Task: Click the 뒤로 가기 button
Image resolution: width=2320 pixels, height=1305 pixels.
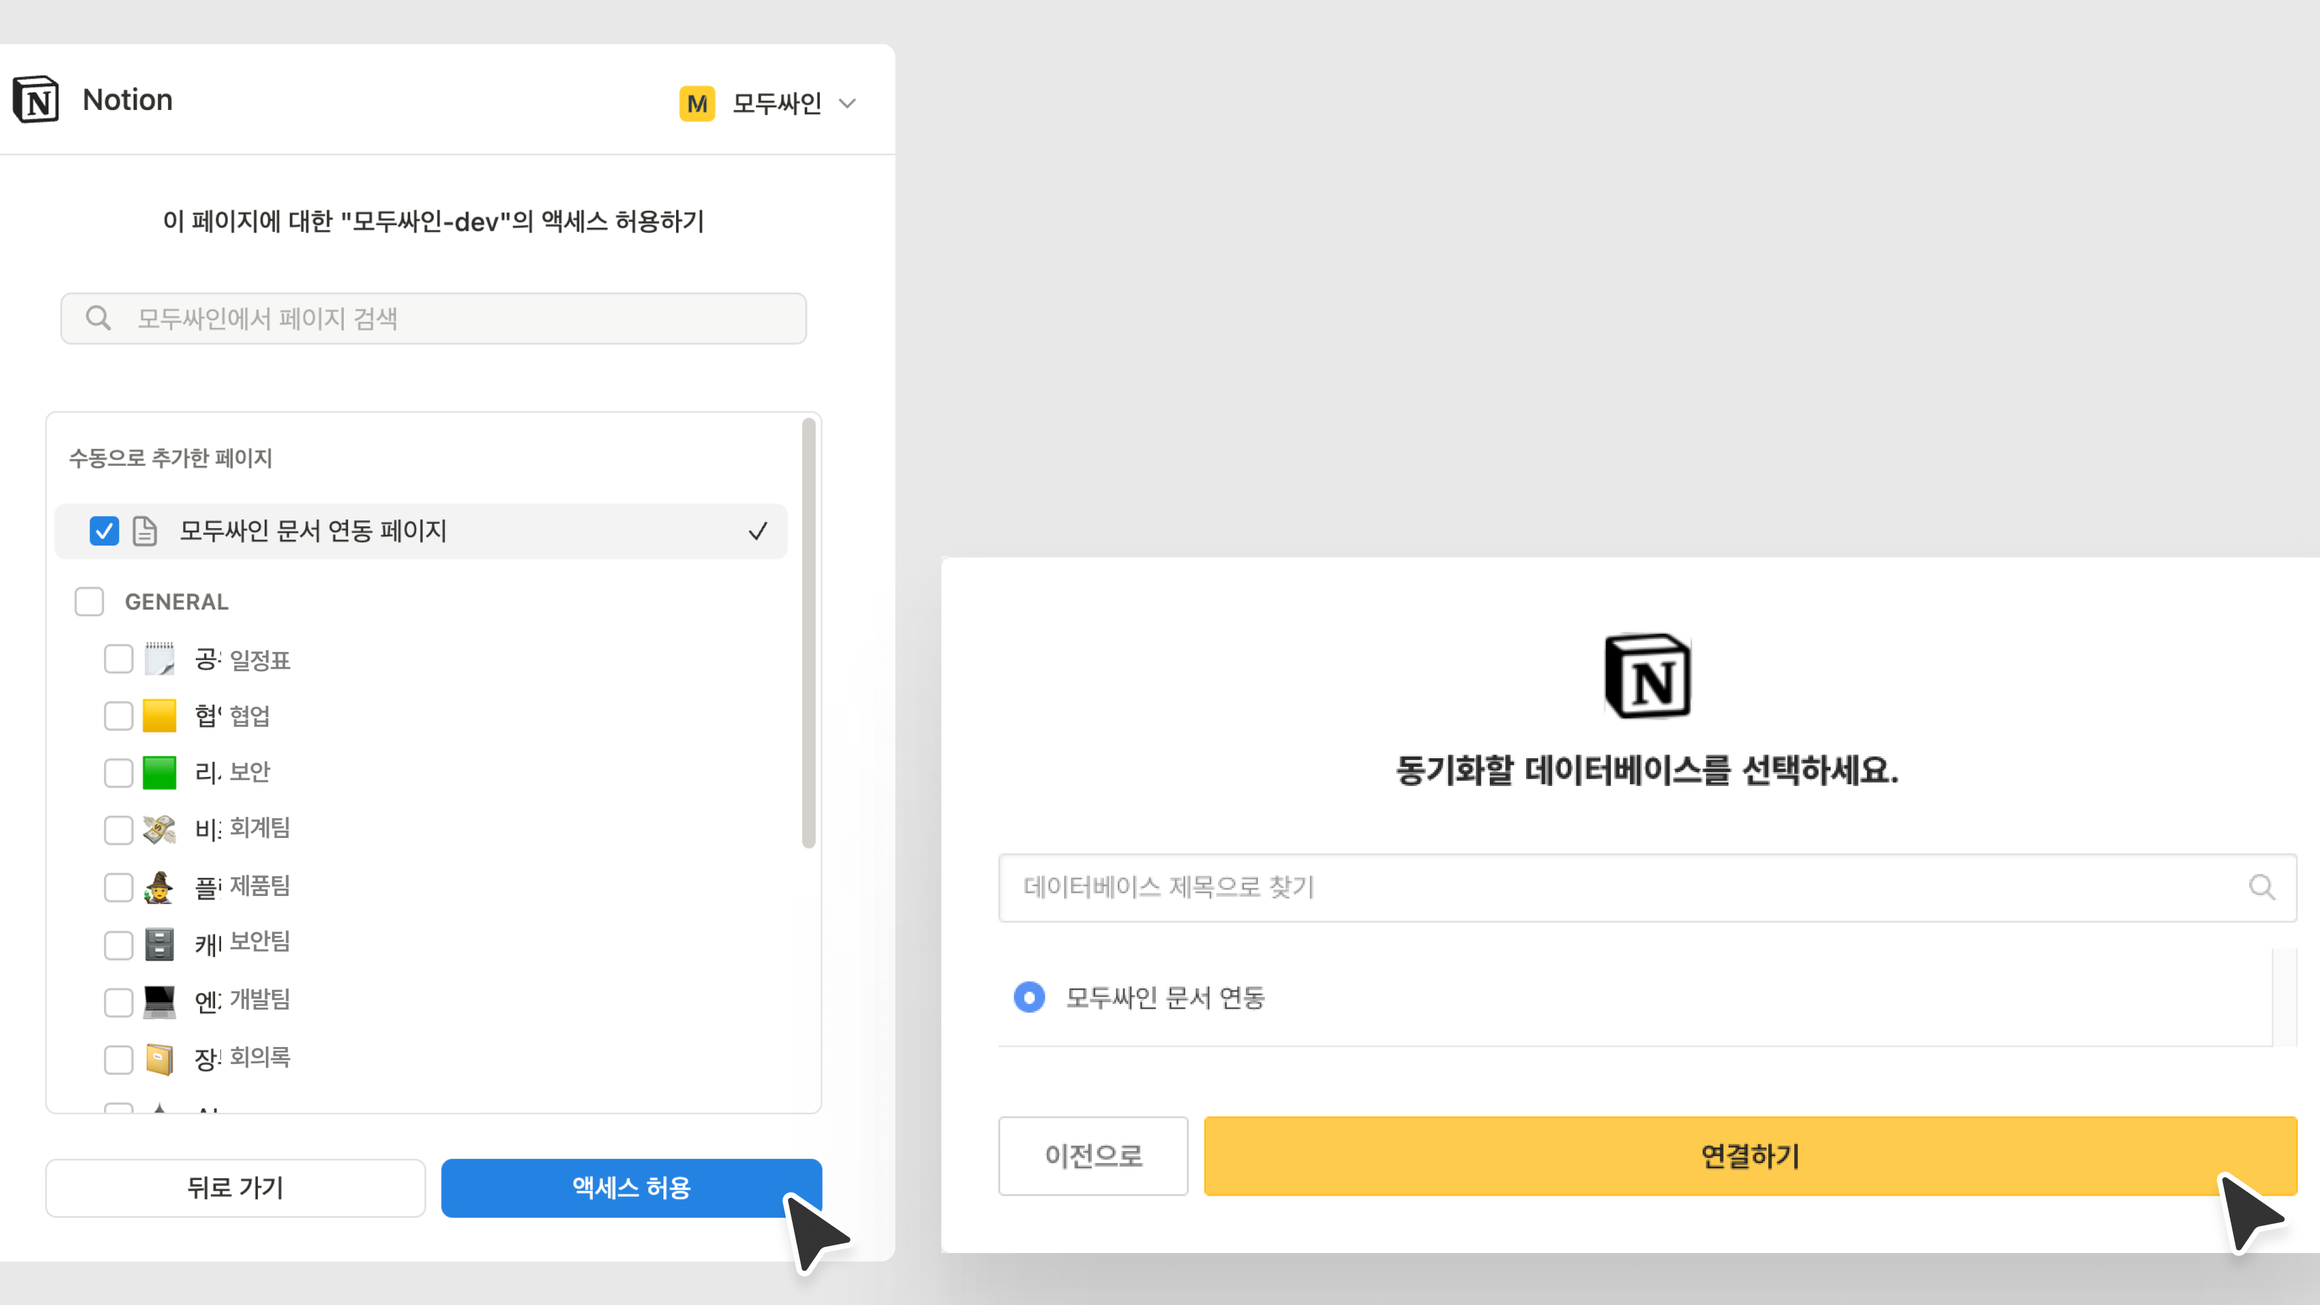Action: pyautogui.click(x=235, y=1187)
